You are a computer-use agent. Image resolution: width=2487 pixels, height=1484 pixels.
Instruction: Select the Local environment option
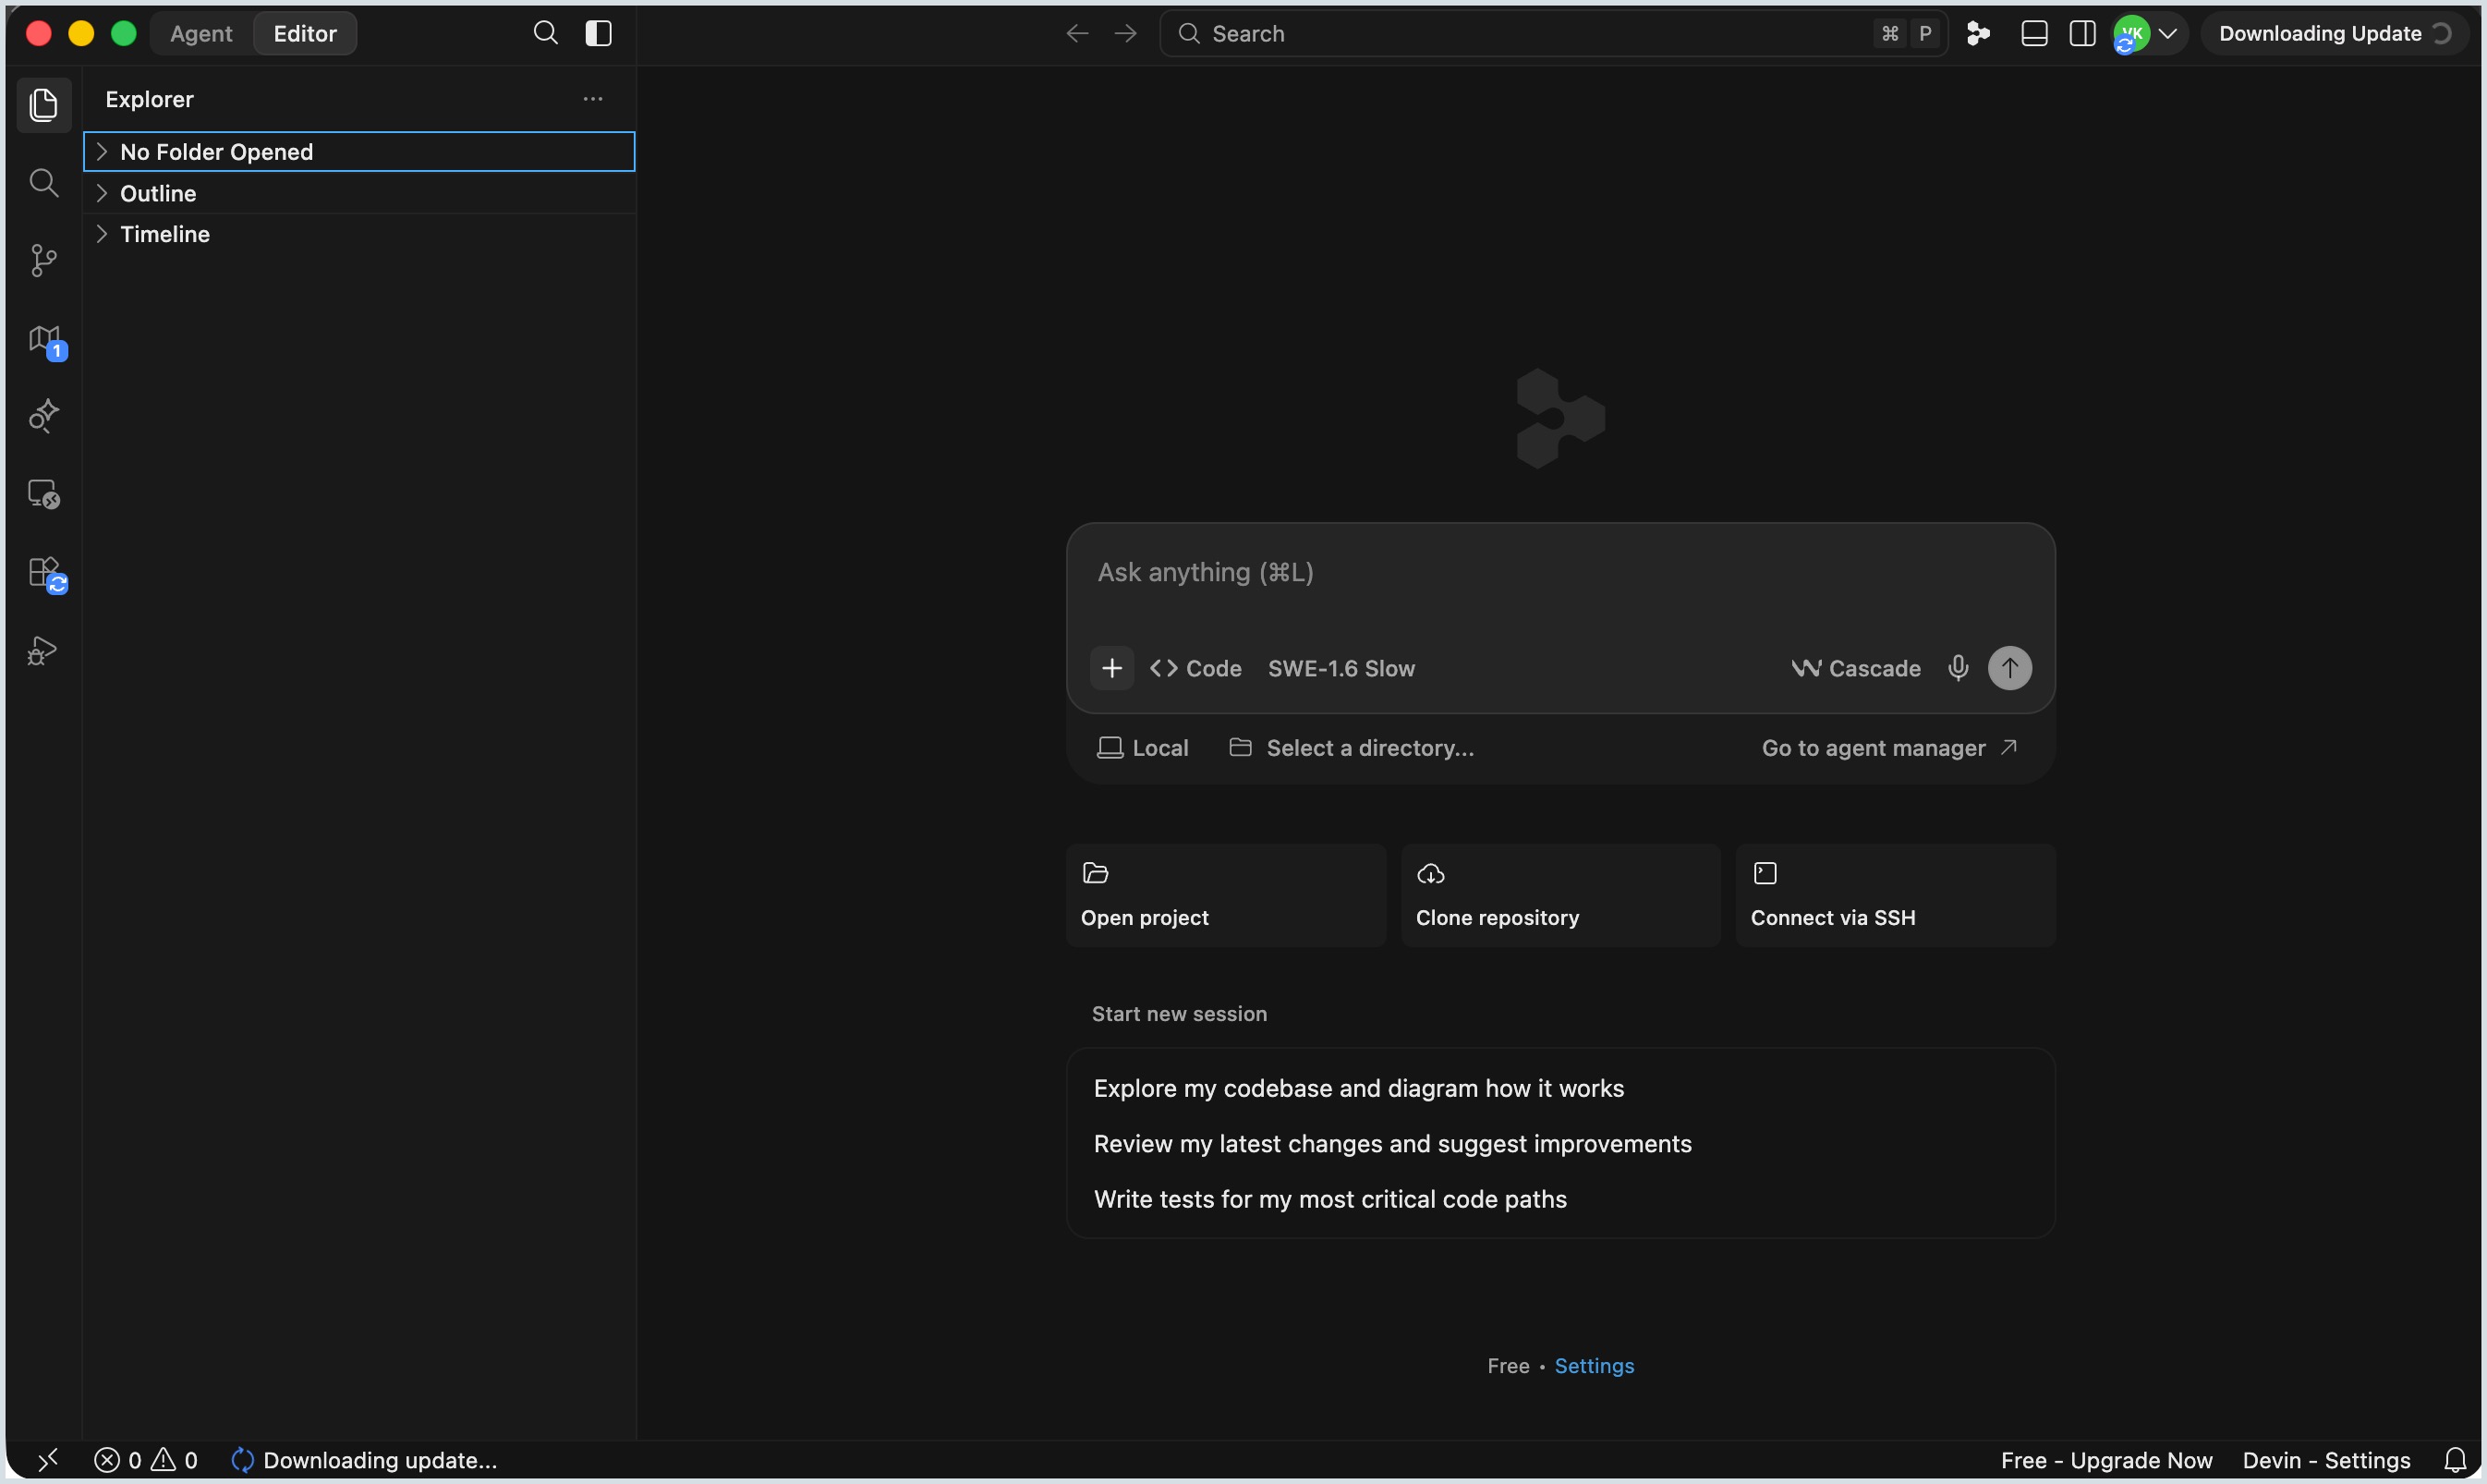pyautogui.click(x=1143, y=748)
